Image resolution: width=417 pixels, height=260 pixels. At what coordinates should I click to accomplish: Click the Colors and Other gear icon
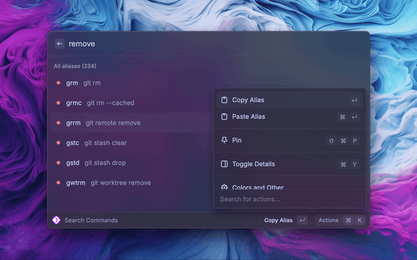224,187
